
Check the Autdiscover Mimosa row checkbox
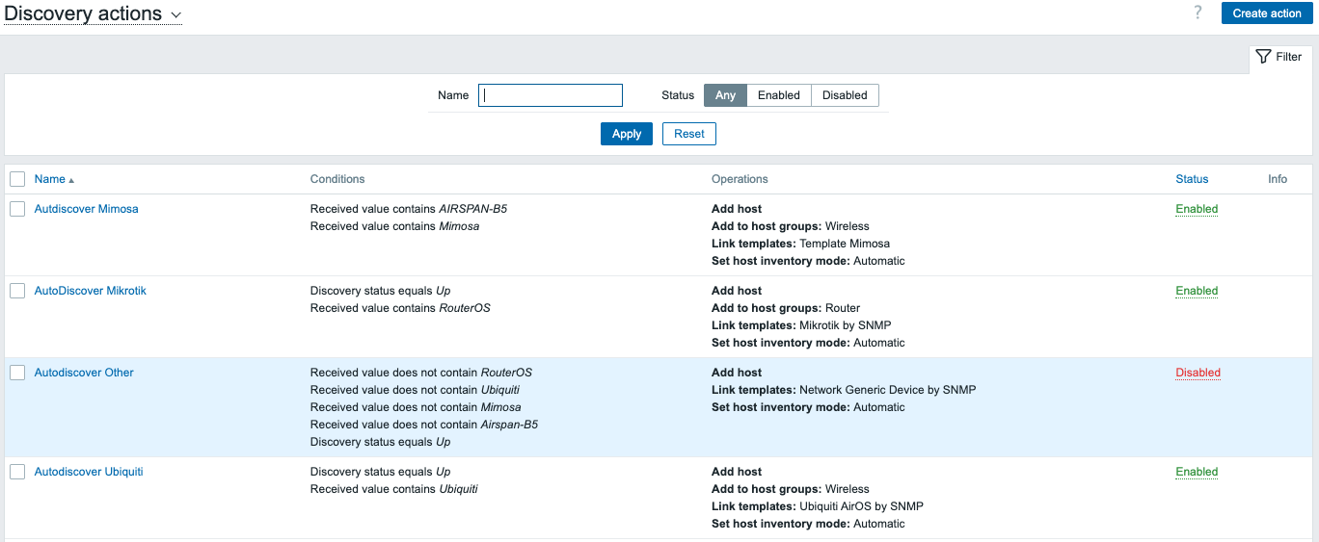coord(17,209)
